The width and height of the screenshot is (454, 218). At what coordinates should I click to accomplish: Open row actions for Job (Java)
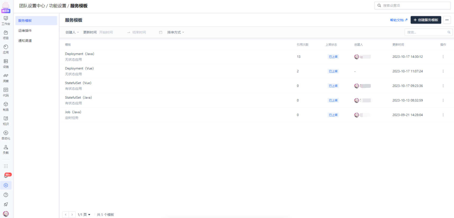pos(443,115)
